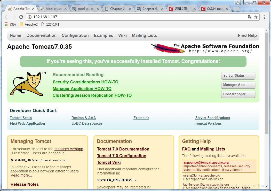Viewport: 271px width, 191px height.
Task: Close the CSDN-mar tab
Action: (x=227, y=9)
